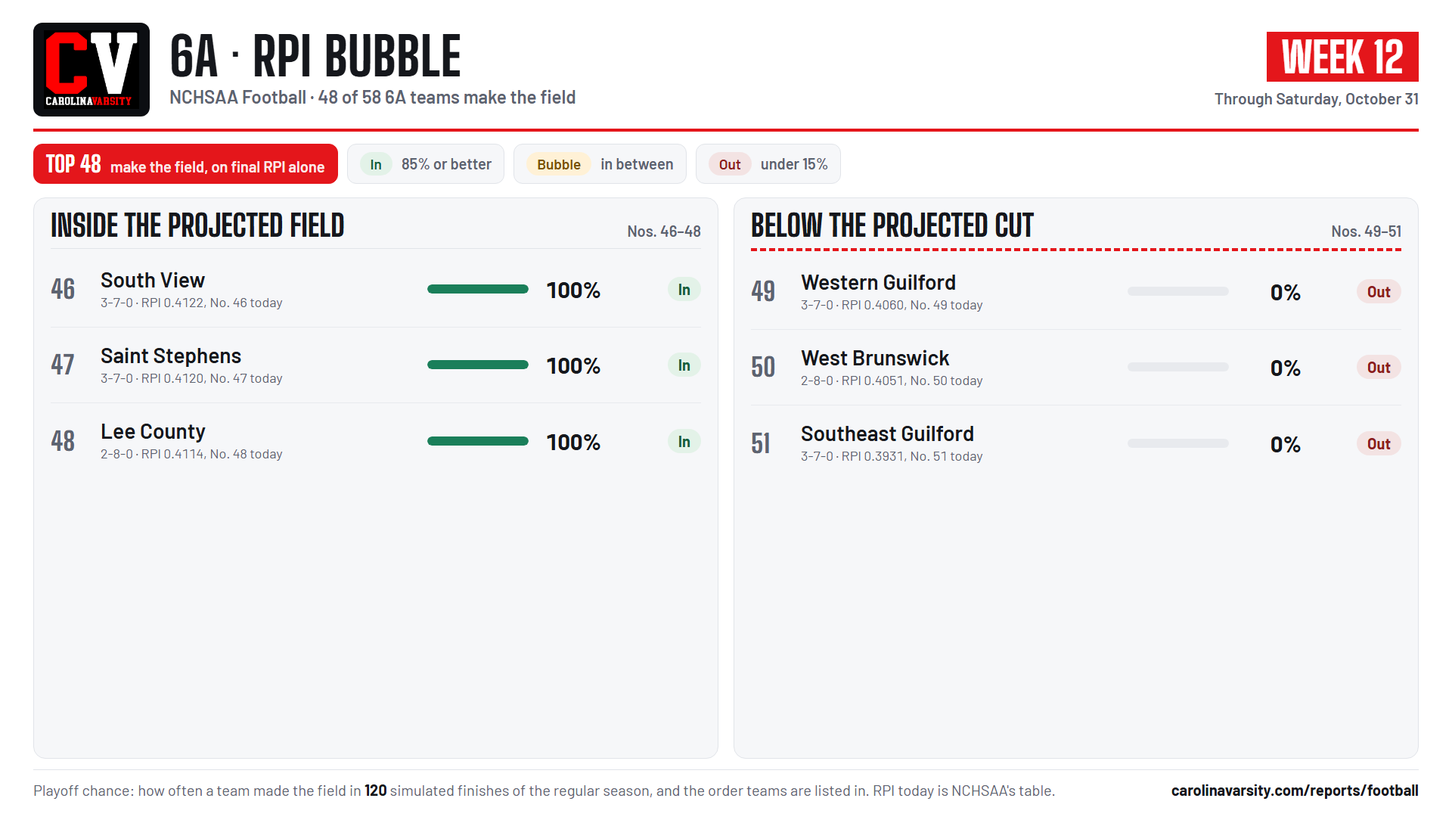Click the West Brunswick team name
This screenshot has height=817, width=1452.
pyautogui.click(x=875, y=358)
